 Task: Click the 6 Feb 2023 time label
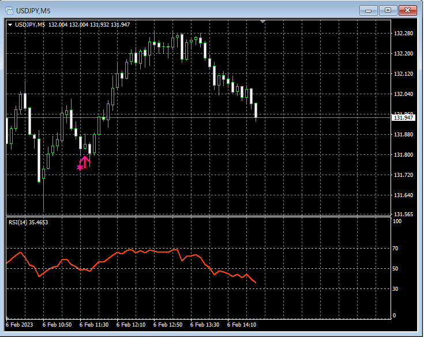[x=19, y=324]
